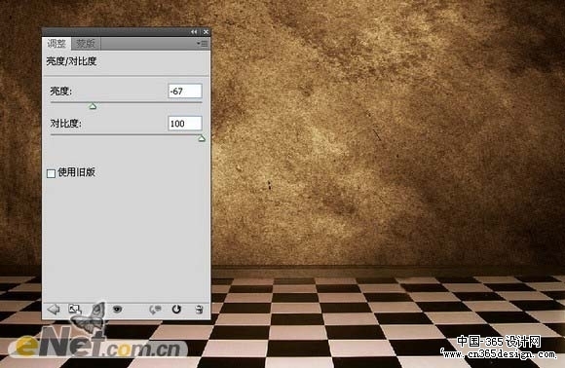Switch to the 蒙版 tab
This screenshot has width=565, height=368.
pyautogui.click(x=86, y=44)
